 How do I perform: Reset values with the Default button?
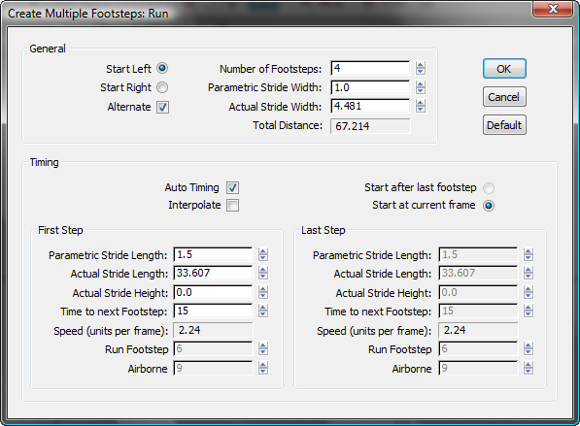504,125
